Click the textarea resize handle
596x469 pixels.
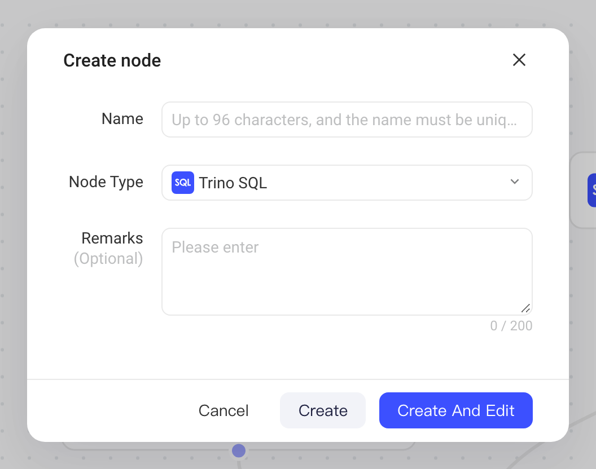[525, 308]
